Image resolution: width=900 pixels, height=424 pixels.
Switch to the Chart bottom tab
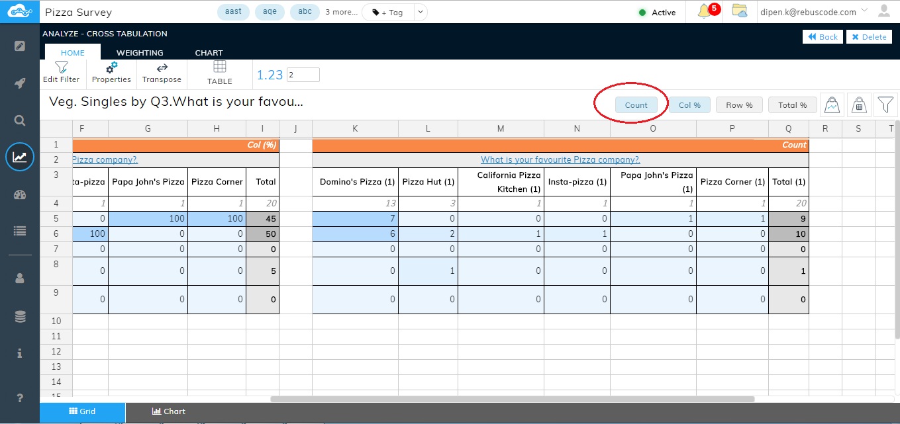[x=168, y=411]
